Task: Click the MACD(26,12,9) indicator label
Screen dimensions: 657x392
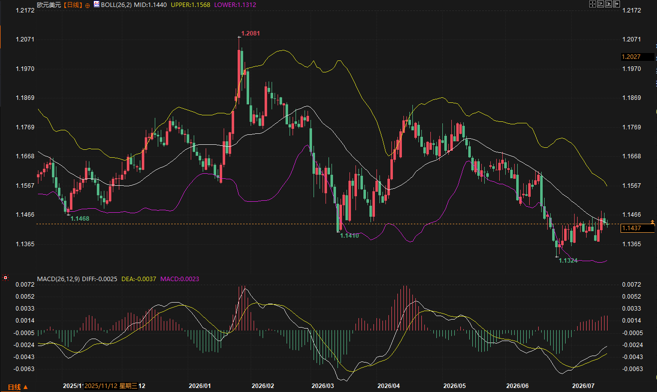Action: pyautogui.click(x=58, y=279)
